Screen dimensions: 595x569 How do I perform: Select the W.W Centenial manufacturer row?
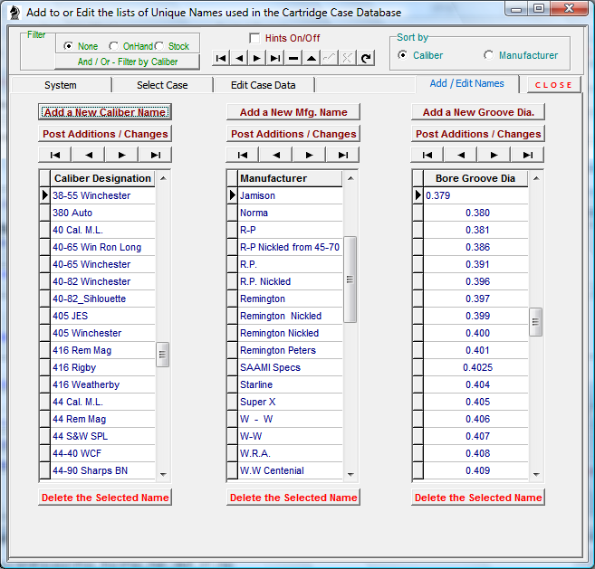click(x=291, y=470)
